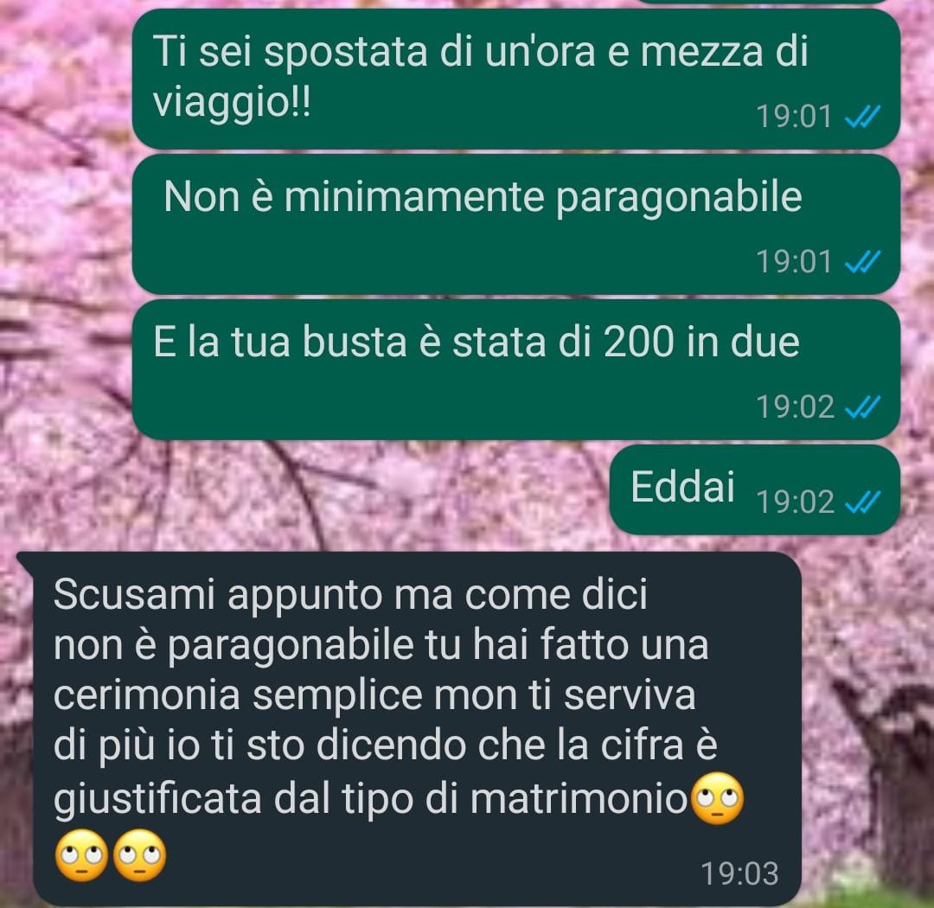The image size is (934, 908).
Task: Tap the read ticks on the 'busta' message
Action: 862,408
